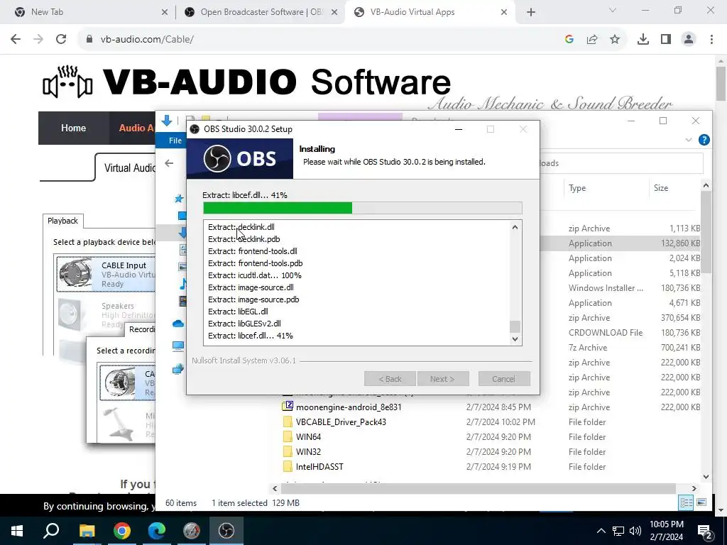The height and width of the screenshot is (545, 727).
Task: Open Windows taskbar search
Action: [x=51, y=531]
